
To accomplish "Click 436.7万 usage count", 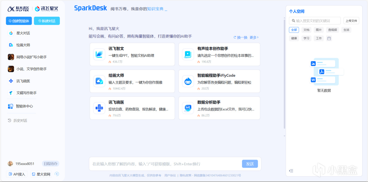I will click(x=117, y=62).
